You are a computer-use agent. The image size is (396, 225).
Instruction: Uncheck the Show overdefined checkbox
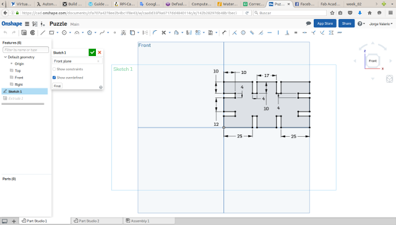pyautogui.click(x=54, y=78)
